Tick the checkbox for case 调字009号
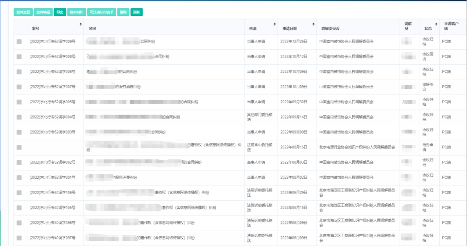 19,42
